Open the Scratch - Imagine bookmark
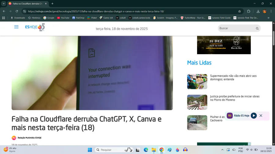This screenshot has height=154, width=275. coord(165,18)
